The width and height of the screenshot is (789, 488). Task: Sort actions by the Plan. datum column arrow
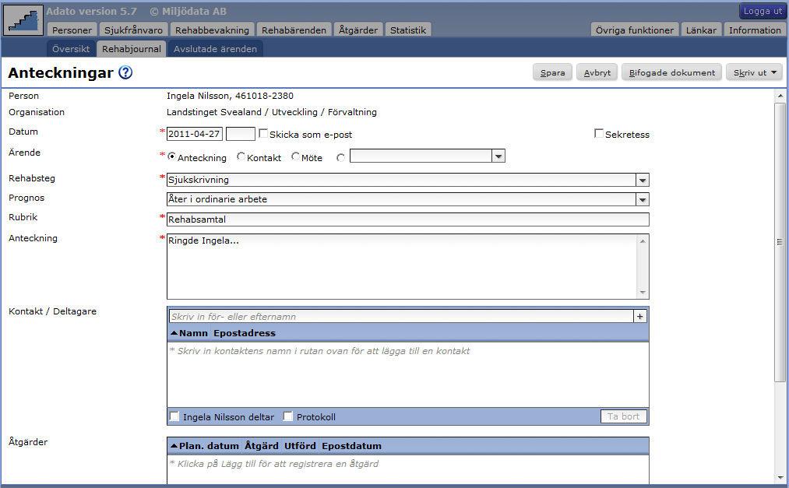pyautogui.click(x=174, y=446)
